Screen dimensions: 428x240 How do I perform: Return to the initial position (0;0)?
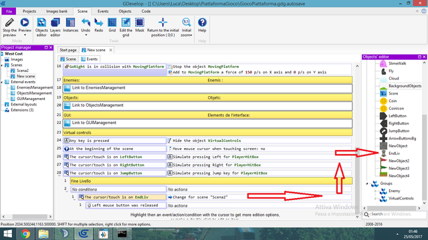(x=163, y=27)
